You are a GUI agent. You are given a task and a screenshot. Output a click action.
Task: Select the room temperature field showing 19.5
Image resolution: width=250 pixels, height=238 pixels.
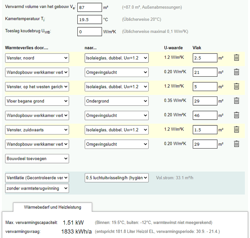tap(89, 19)
